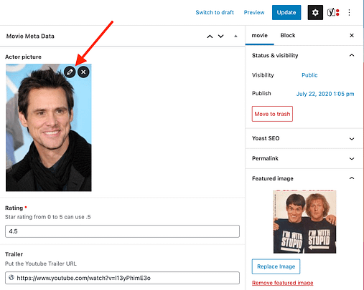Close the settings sidebar panel
Image resolution: width=364 pixels, height=290 pixels.
click(x=352, y=35)
